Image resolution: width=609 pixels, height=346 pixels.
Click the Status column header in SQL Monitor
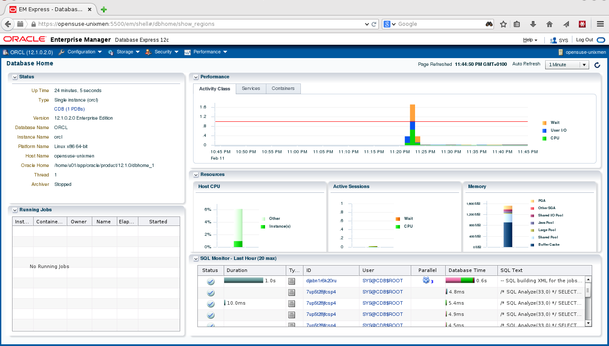[x=210, y=270]
